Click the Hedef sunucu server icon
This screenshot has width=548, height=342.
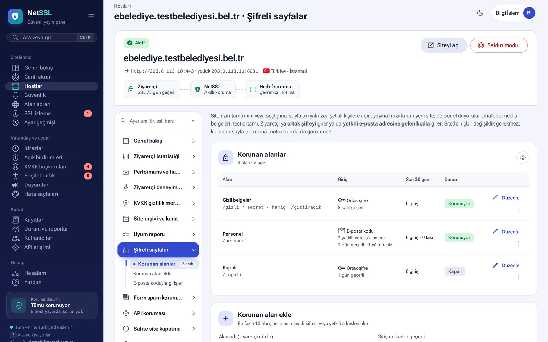pos(253,90)
